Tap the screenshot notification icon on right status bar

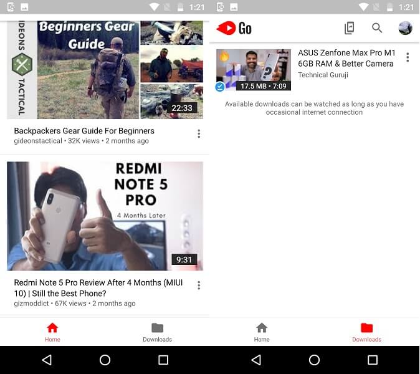220,7
